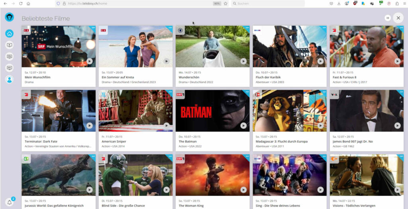This screenshot has height=209, width=408.
Task: Click 'James Bond 007 jagt Dr. No' title
Action: click(353, 141)
